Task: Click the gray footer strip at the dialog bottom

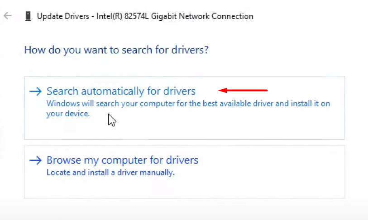Action: (x=184, y=213)
